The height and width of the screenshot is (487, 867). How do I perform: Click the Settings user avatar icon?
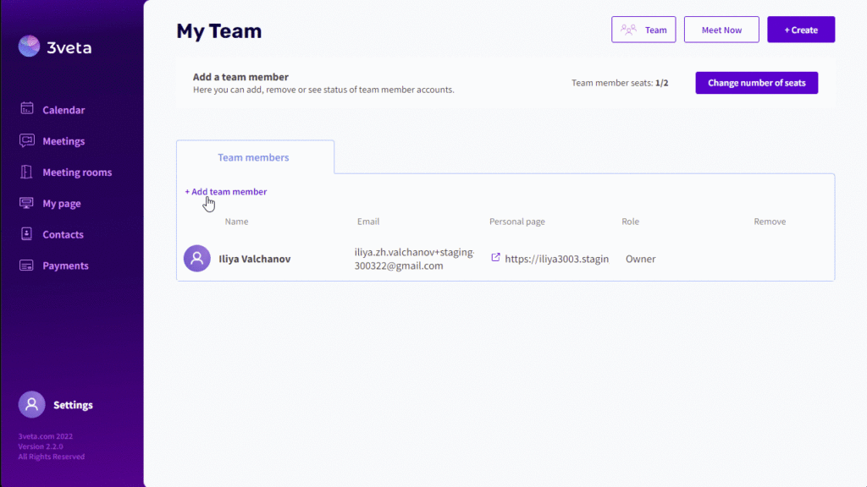[31, 405]
